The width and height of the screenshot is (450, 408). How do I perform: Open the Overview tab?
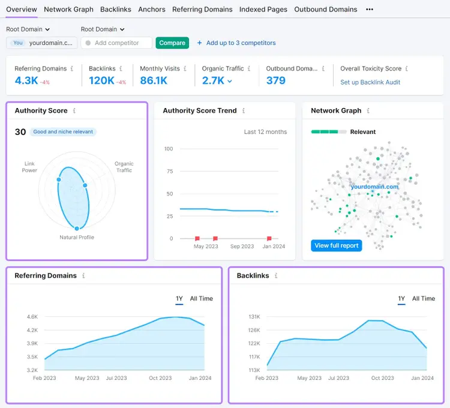point(22,10)
